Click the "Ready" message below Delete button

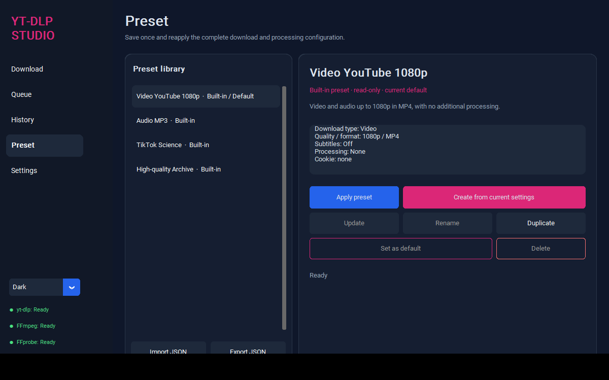[x=319, y=275]
